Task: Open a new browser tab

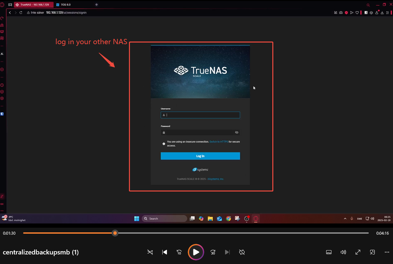Action: (97, 5)
